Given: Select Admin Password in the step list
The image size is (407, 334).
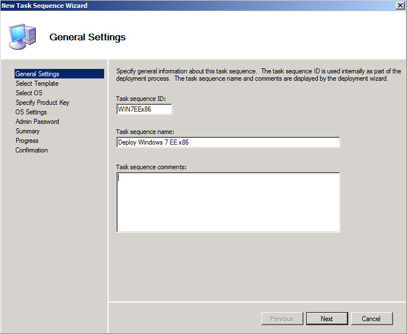Looking at the screenshot, I should 37,122.
